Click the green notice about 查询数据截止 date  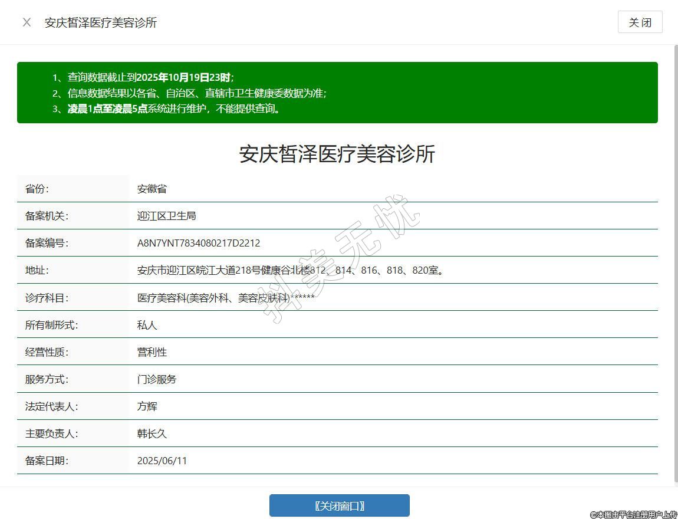150,77
